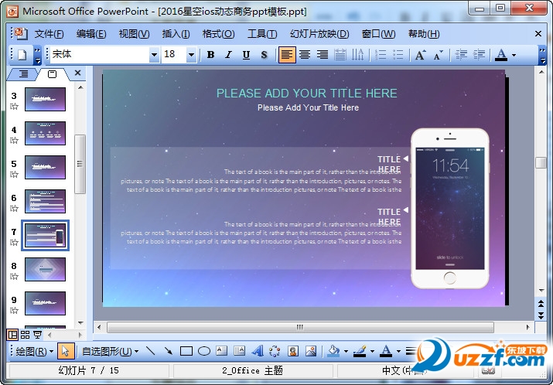This screenshot has width=553, height=385.
Task: Open the 帮助(H) menu
Action: coord(424,34)
